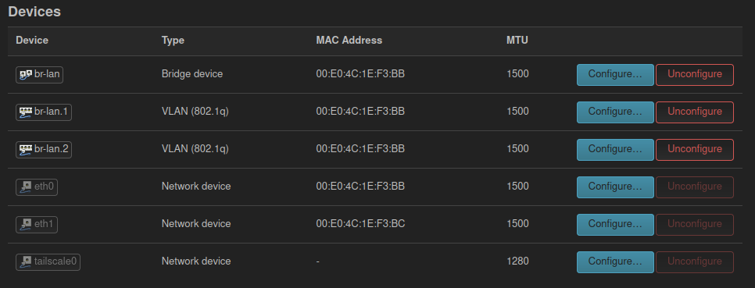Select the eth1 MAC address text
This screenshot has width=755, height=288.
coord(360,224)
